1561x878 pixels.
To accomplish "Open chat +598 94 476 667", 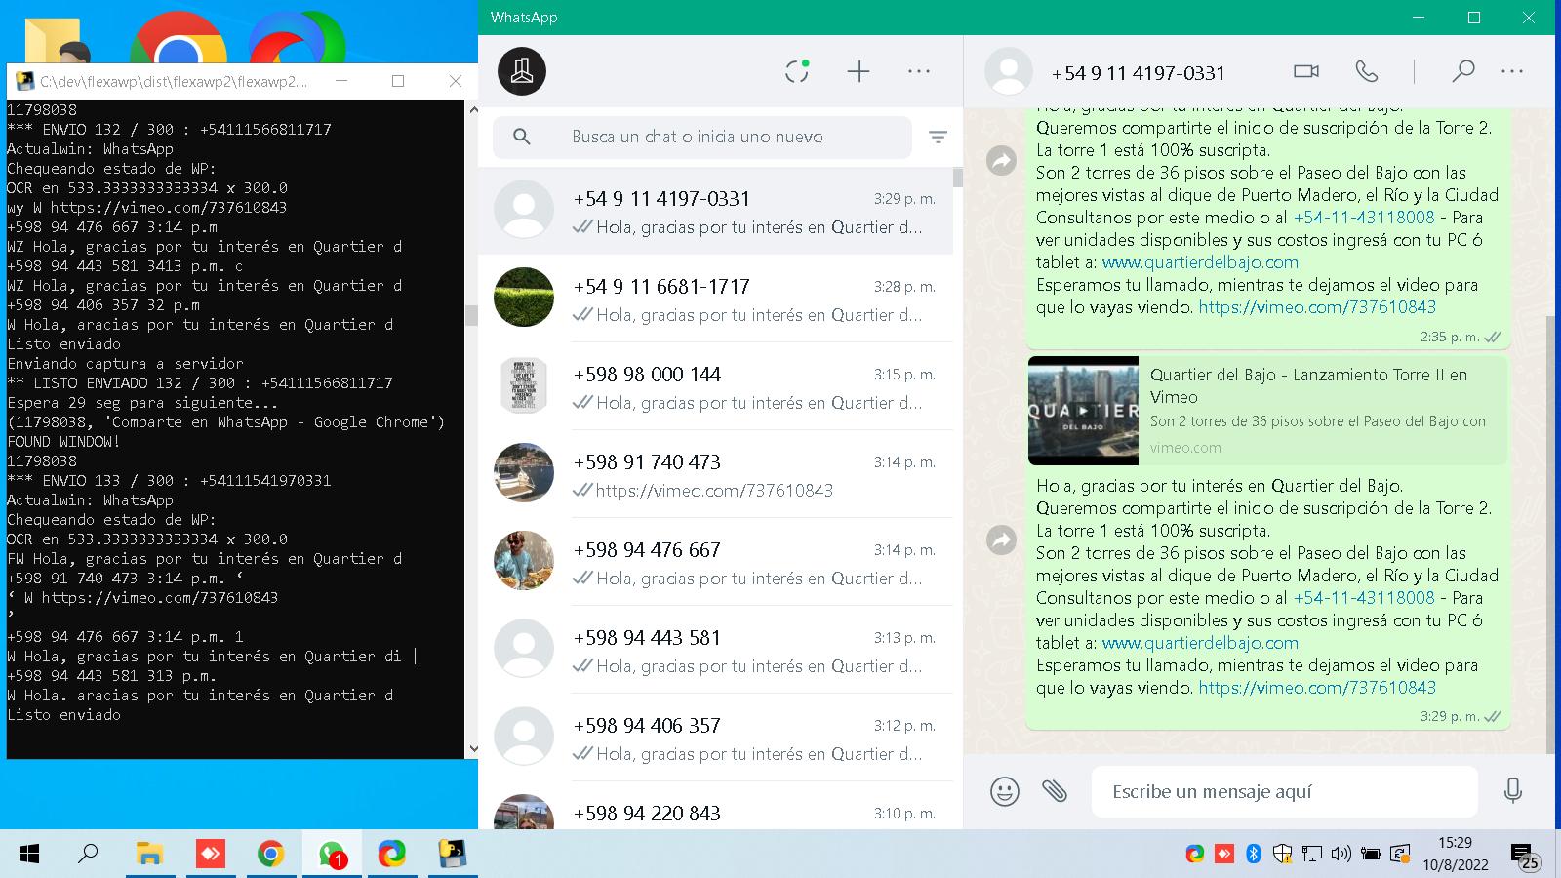I will pos(715,563).
